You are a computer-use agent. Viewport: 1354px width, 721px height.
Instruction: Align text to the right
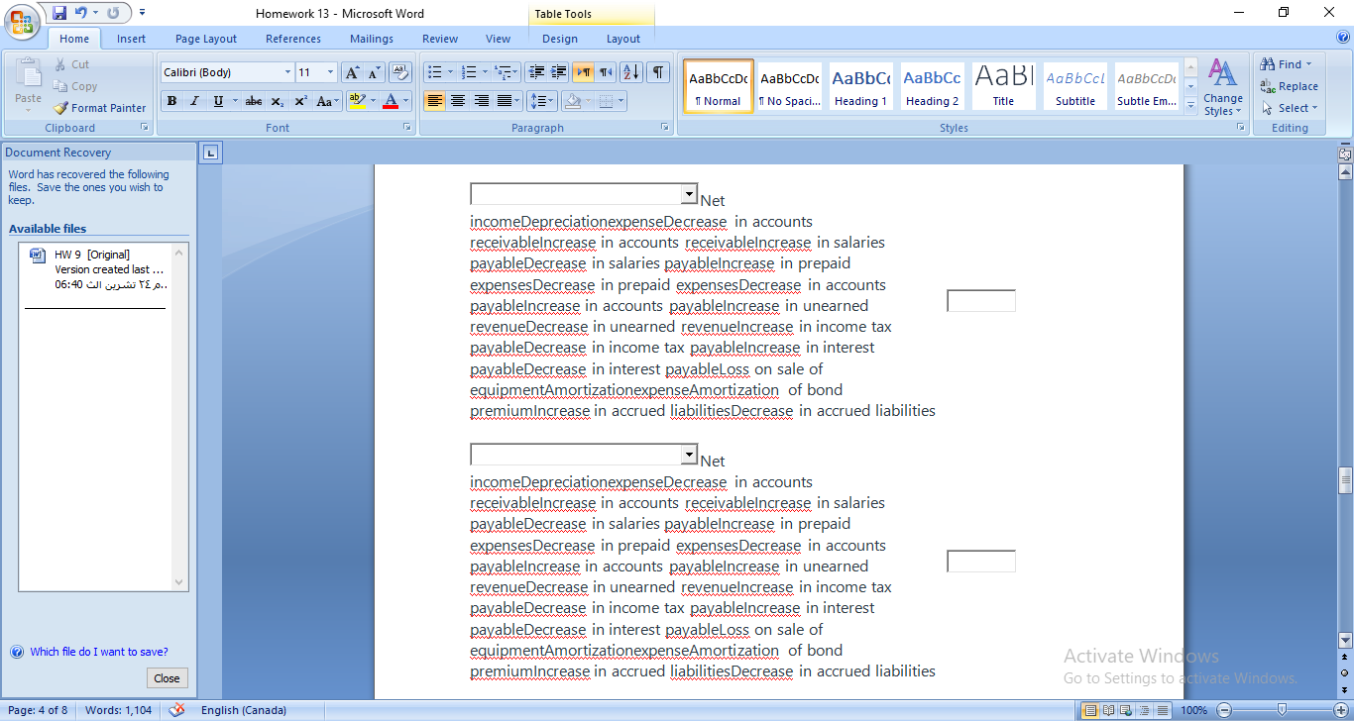(x=482, y=101)
